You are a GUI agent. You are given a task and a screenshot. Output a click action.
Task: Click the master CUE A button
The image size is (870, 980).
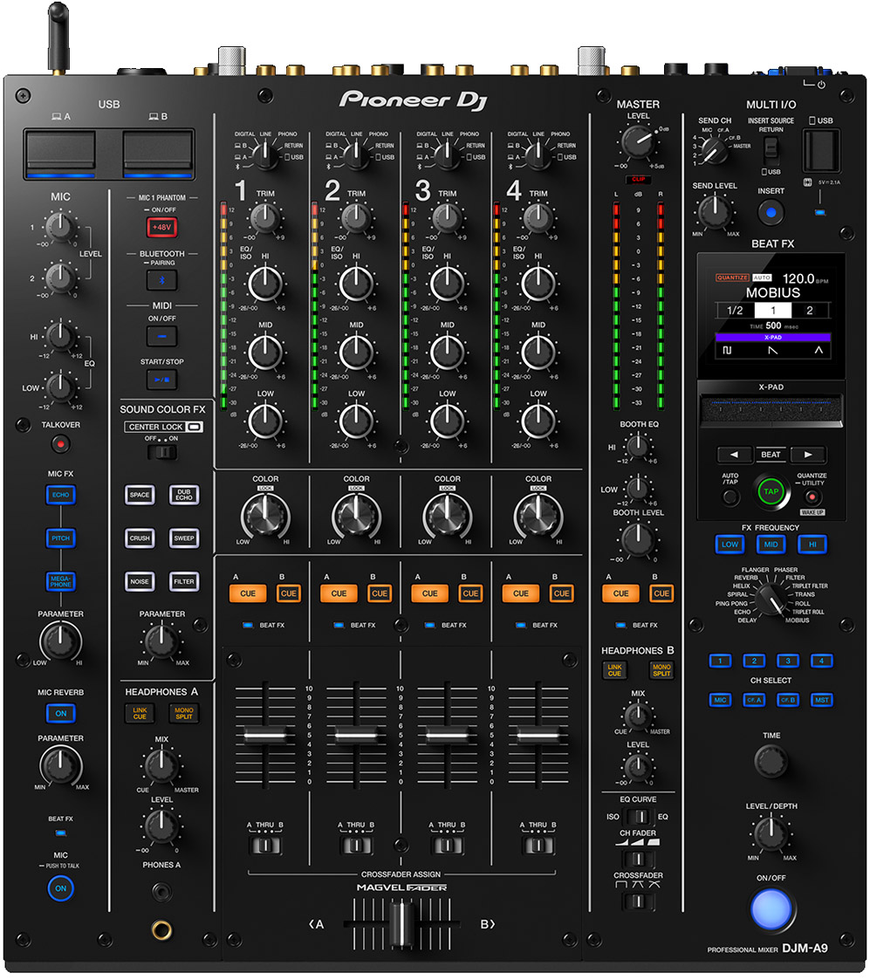point(620,593)
